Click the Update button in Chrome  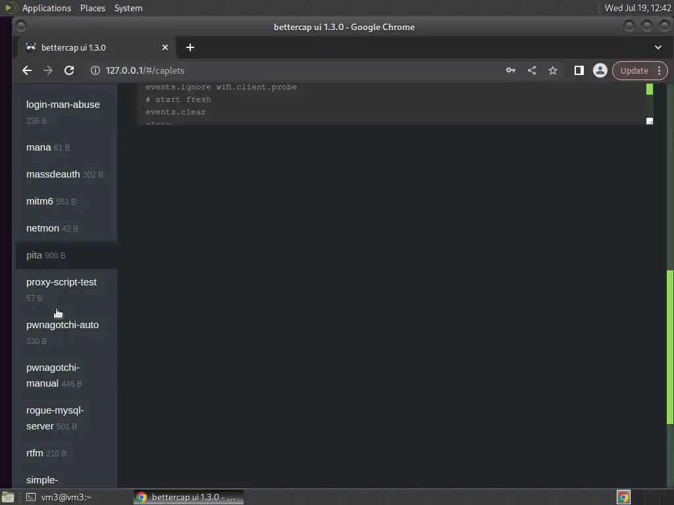634,70
